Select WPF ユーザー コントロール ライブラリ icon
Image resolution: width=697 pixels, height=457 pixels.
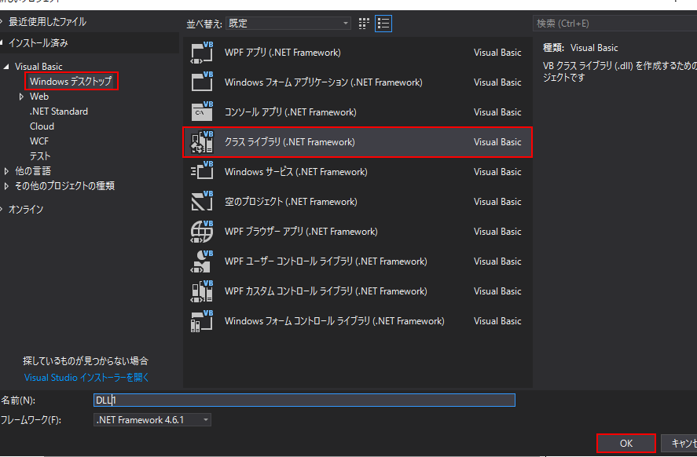pyautogui.click(x=202, y=261)
